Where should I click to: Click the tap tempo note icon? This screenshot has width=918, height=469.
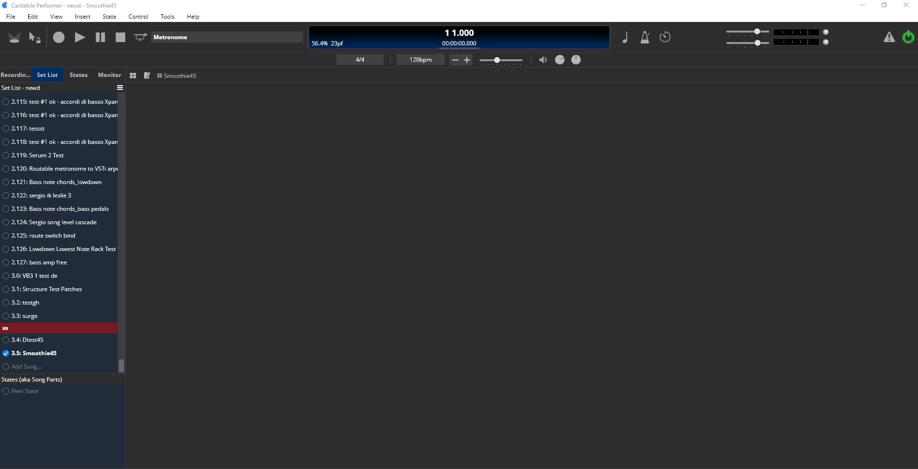coord(625,37)
